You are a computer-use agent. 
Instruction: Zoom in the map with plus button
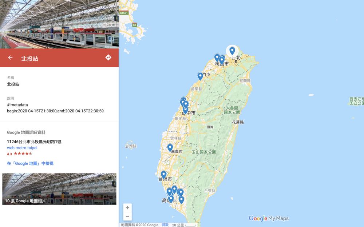(x=127, y=208)
